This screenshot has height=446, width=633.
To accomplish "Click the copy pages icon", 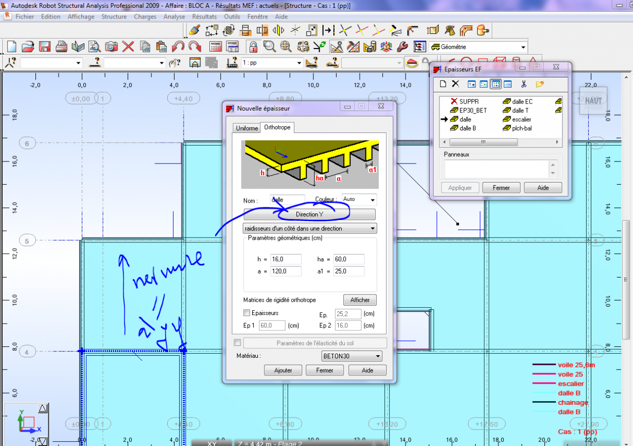I will pyautogui.click(x=145, y=46).
